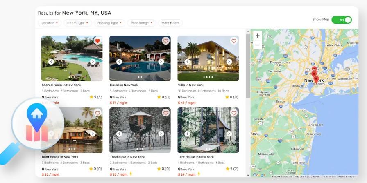Open the Booking Type filter dropdown
Screen dimensions: 367x183
pyautogui.click(x=109, y=23)
